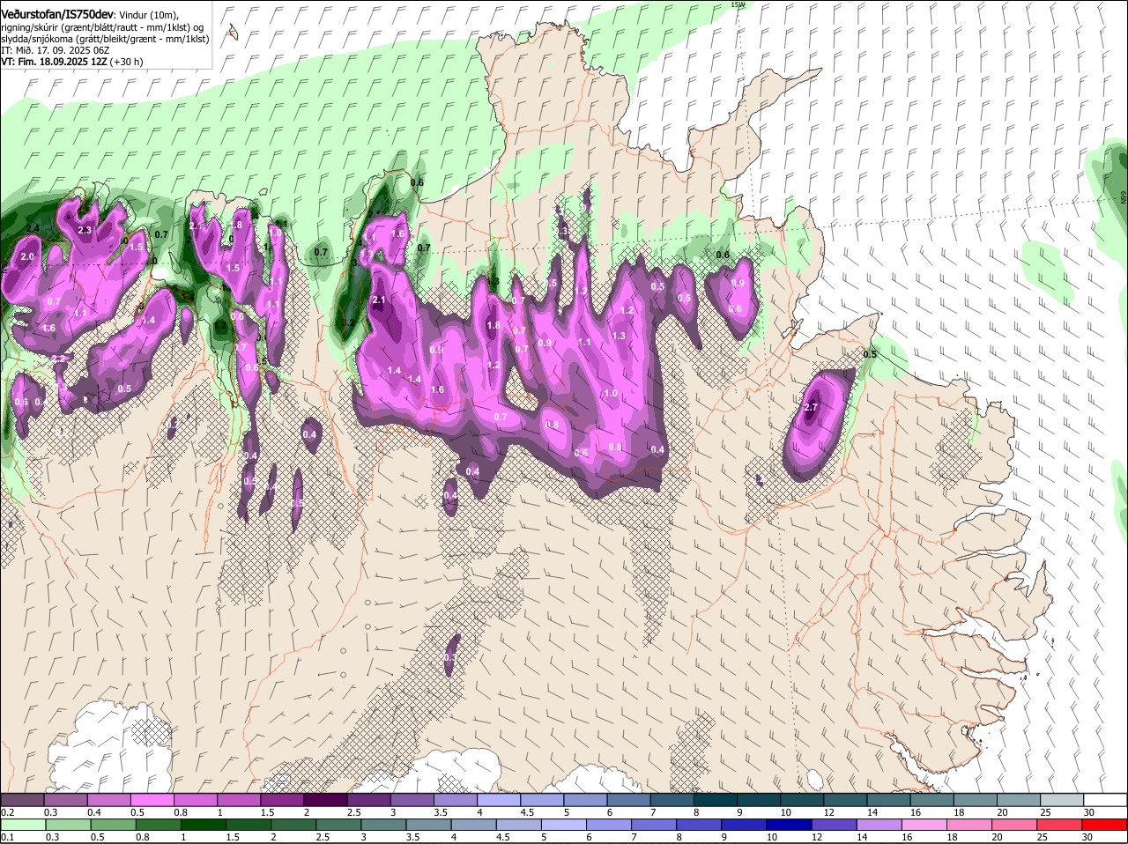Click the rain legend swatch labeled 14
This screenshot has height=844, width=1128.
pos(880,825)
